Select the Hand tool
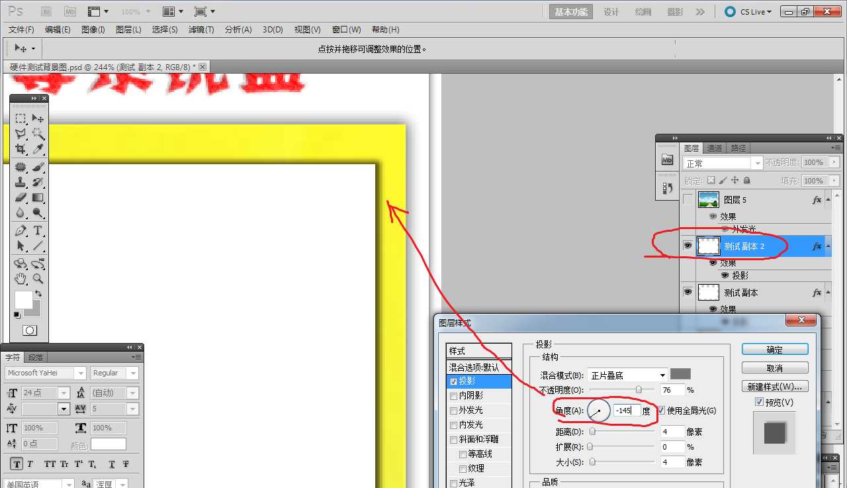The image size is (847, 488). click(21, 279)
